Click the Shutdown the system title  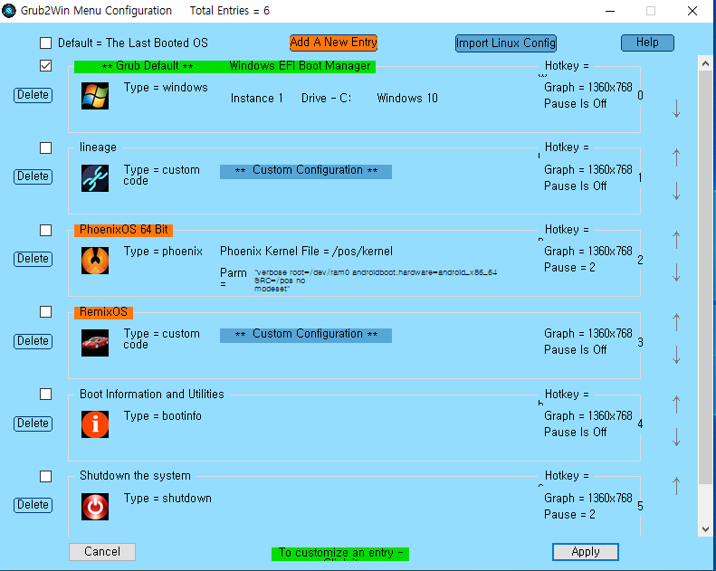(135, 476)
